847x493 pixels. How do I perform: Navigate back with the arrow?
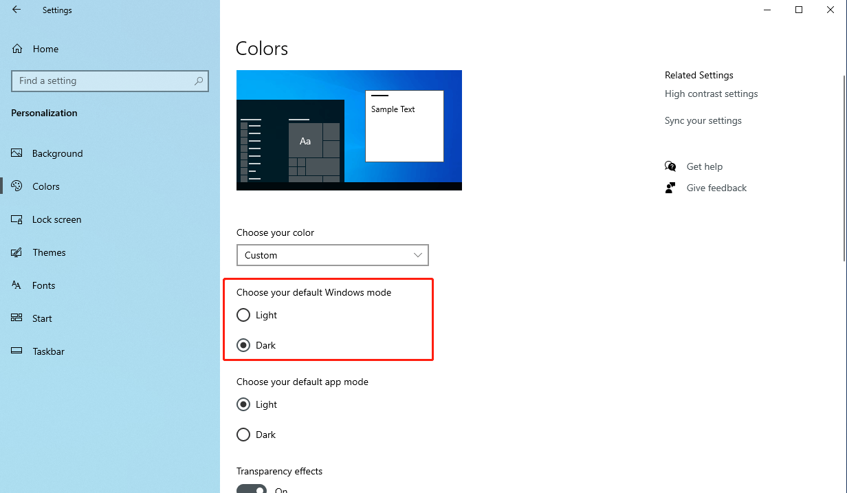click(x=16, y=10)
